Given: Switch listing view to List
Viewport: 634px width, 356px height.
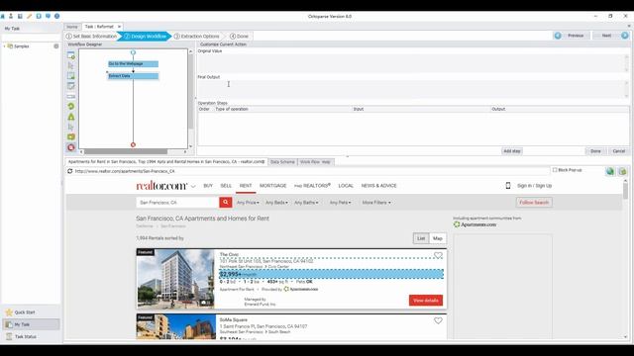Looking at the screenshot, I should (421, 238).
